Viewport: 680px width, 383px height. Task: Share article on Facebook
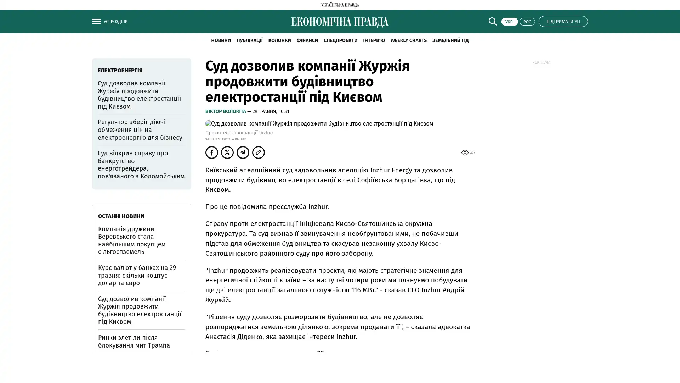tap(212, 152)
